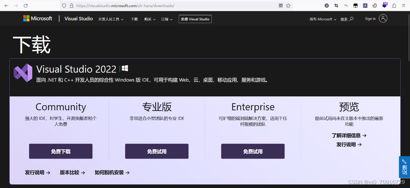Open 了解详细信息 under 预览

click(349, 136)
